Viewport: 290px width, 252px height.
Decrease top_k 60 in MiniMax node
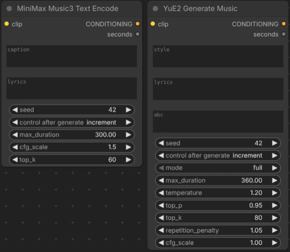click(x=15, y=159)
